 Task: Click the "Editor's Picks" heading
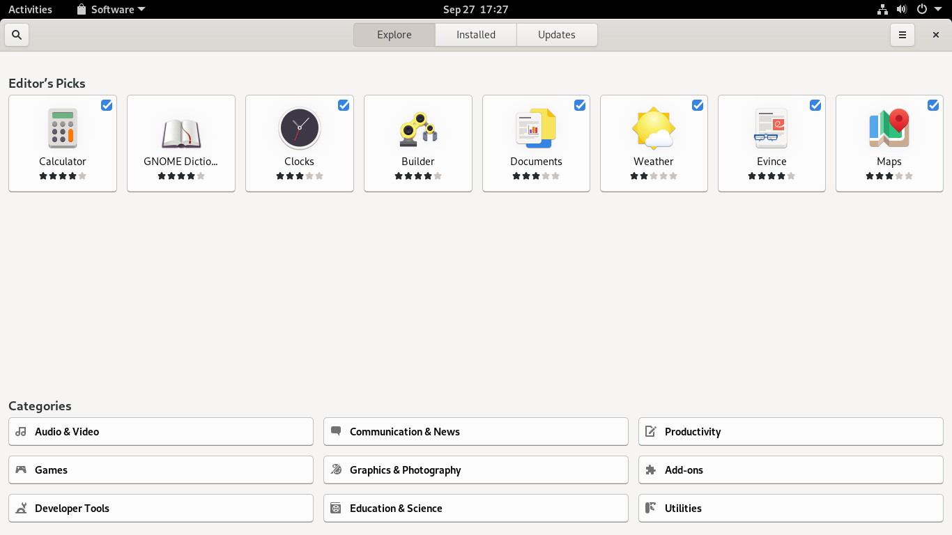(x=47, y=84)
